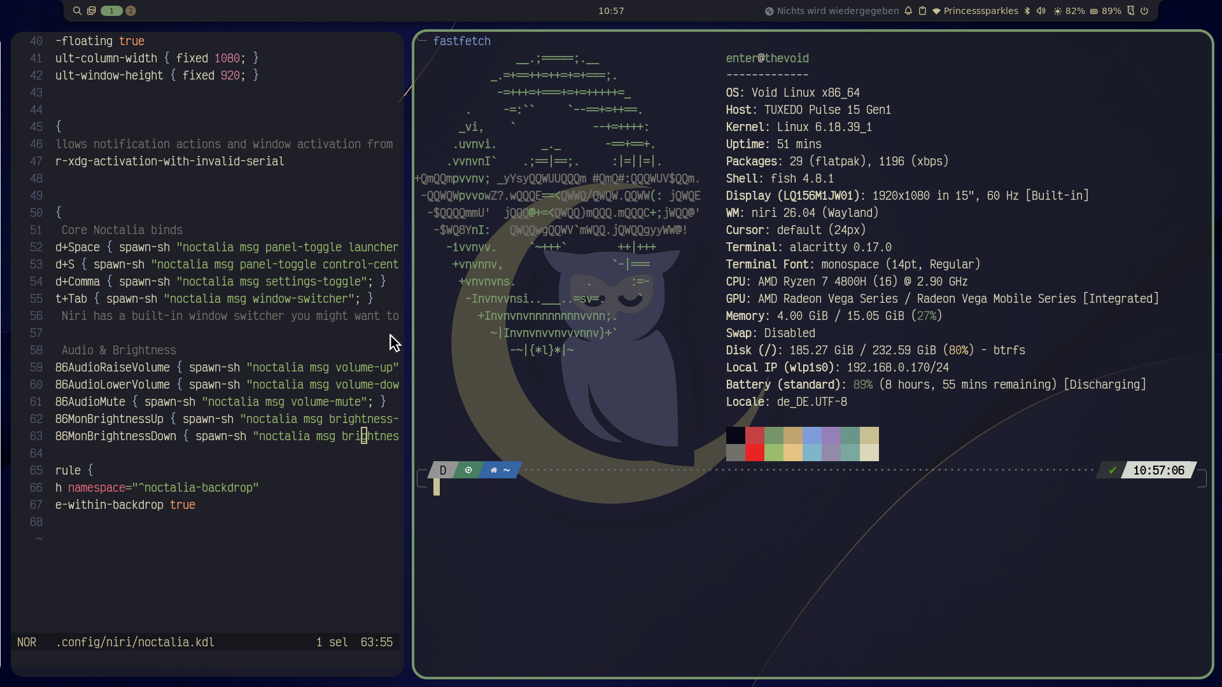Click the blue swatch in the top palette row
This screenshot has height=687, width=1222.
[812, 435]
